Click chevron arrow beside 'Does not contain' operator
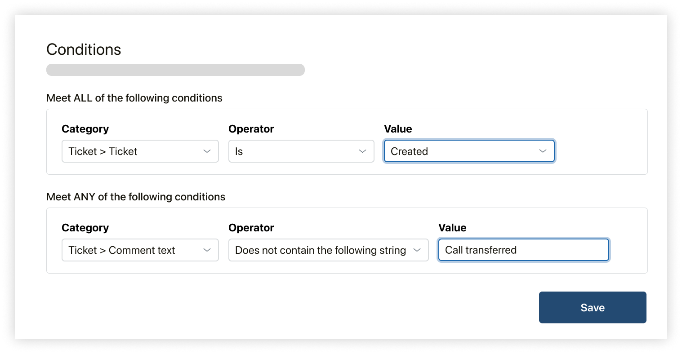 417,250
